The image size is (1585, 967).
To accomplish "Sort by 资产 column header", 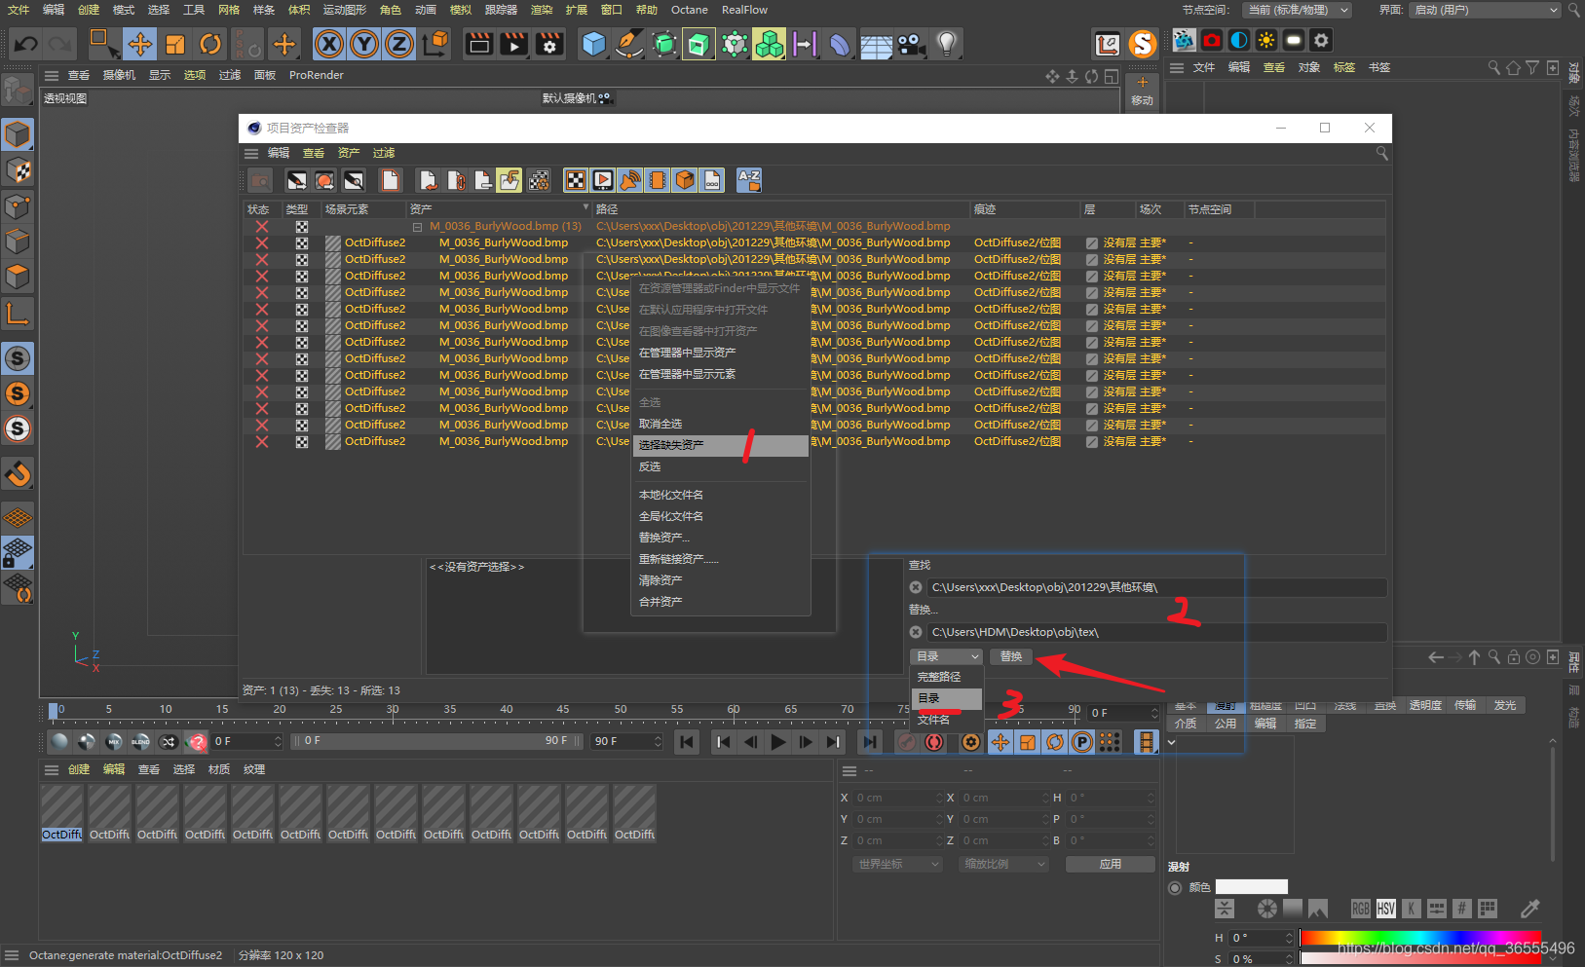I will click(499, 209).
